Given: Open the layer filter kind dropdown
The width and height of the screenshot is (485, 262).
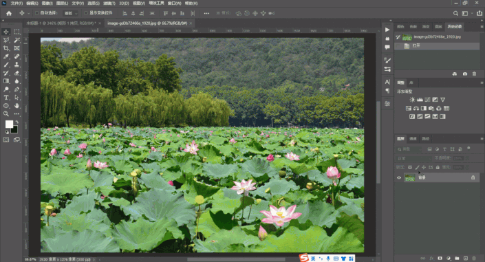Looking at the screenshot, I should coord(409,149).
